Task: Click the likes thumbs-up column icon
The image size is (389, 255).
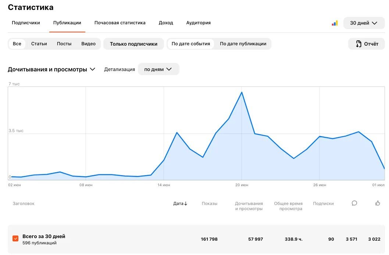Action: pos(378,203)
